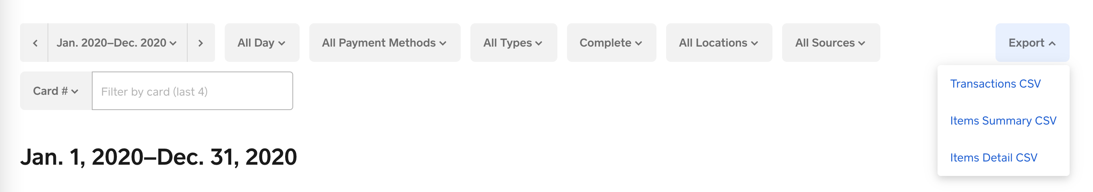Screen dimensions: 1093x192
Task: Focus the Filter by card (last 4) field
Action: pyautogui.click(x=192, y=91)
